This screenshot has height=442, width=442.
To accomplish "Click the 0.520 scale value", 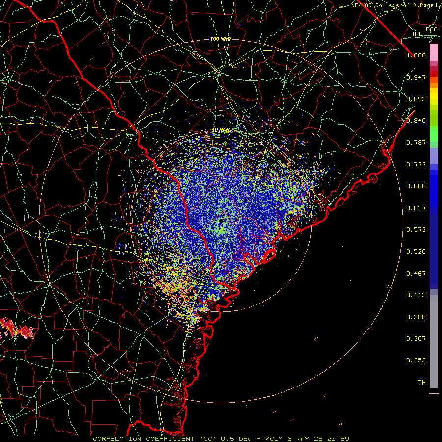I will pyautogui.click(x=416, y=252).
